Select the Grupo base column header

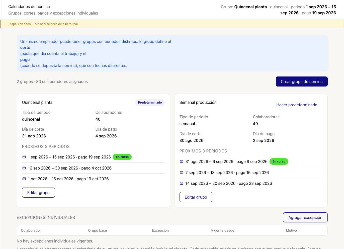click(x=98, y=230)
